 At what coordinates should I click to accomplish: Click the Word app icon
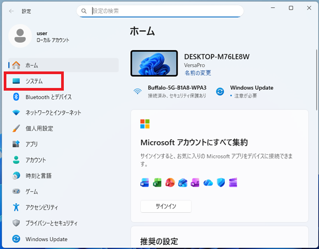pyautogui.click(x=145, y=183)
